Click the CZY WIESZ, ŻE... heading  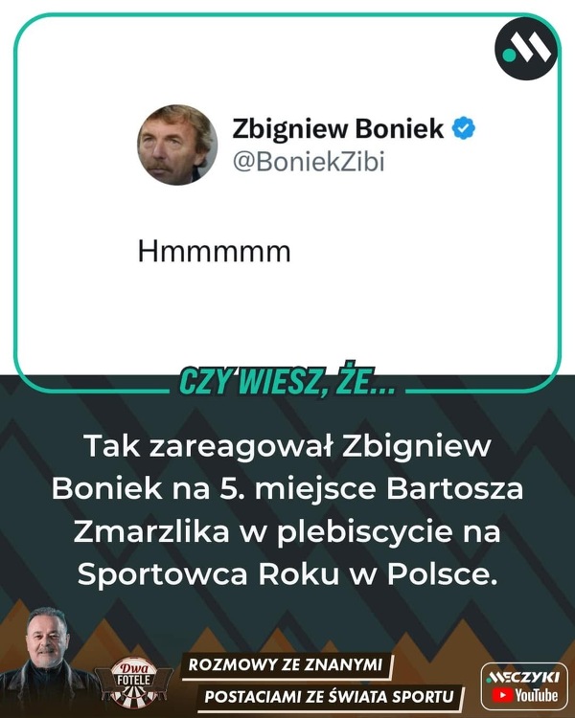[x=287, y=380]
